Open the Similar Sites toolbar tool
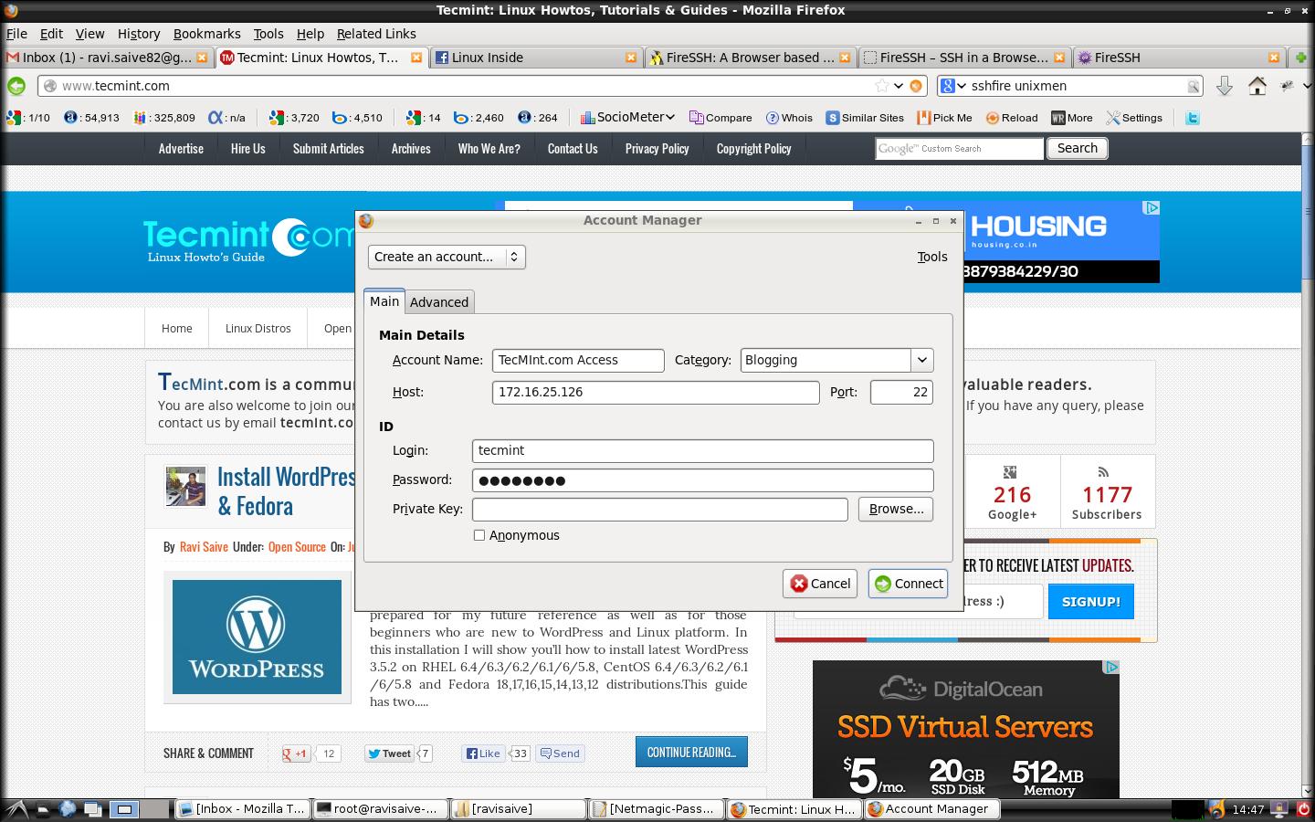Viewport: 1315px width, 822px height. coord(865,118)
